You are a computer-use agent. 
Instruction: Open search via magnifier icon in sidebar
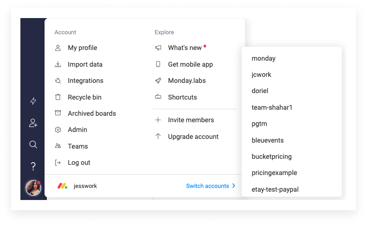coord(33,144)
